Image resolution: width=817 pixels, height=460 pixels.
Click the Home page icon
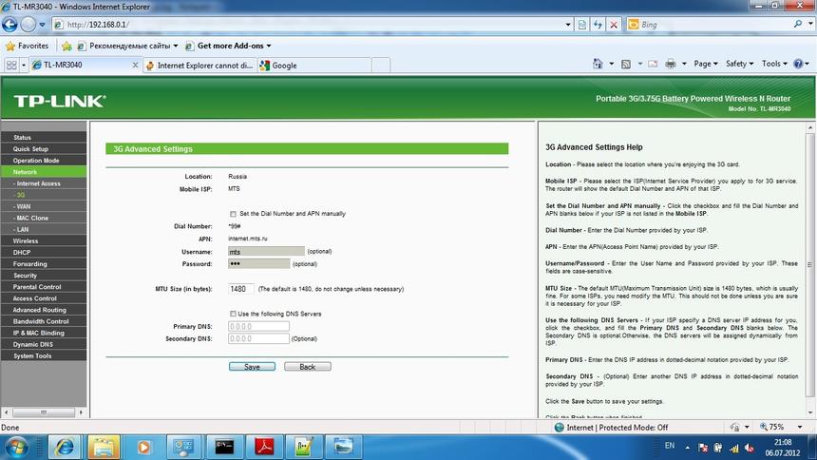click(598, 65)
